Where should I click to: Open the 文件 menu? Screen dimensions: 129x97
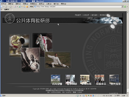pos(4,4)
